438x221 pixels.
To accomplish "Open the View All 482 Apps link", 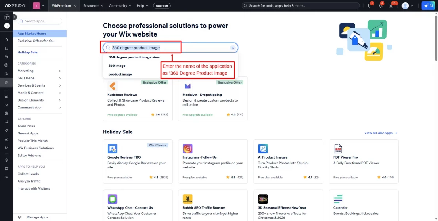I will coord(381,133).
